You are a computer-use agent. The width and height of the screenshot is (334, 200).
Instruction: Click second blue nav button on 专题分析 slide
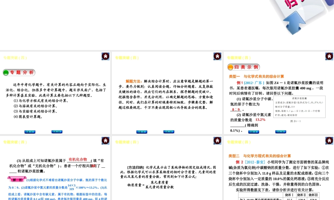tap(57, 132)
